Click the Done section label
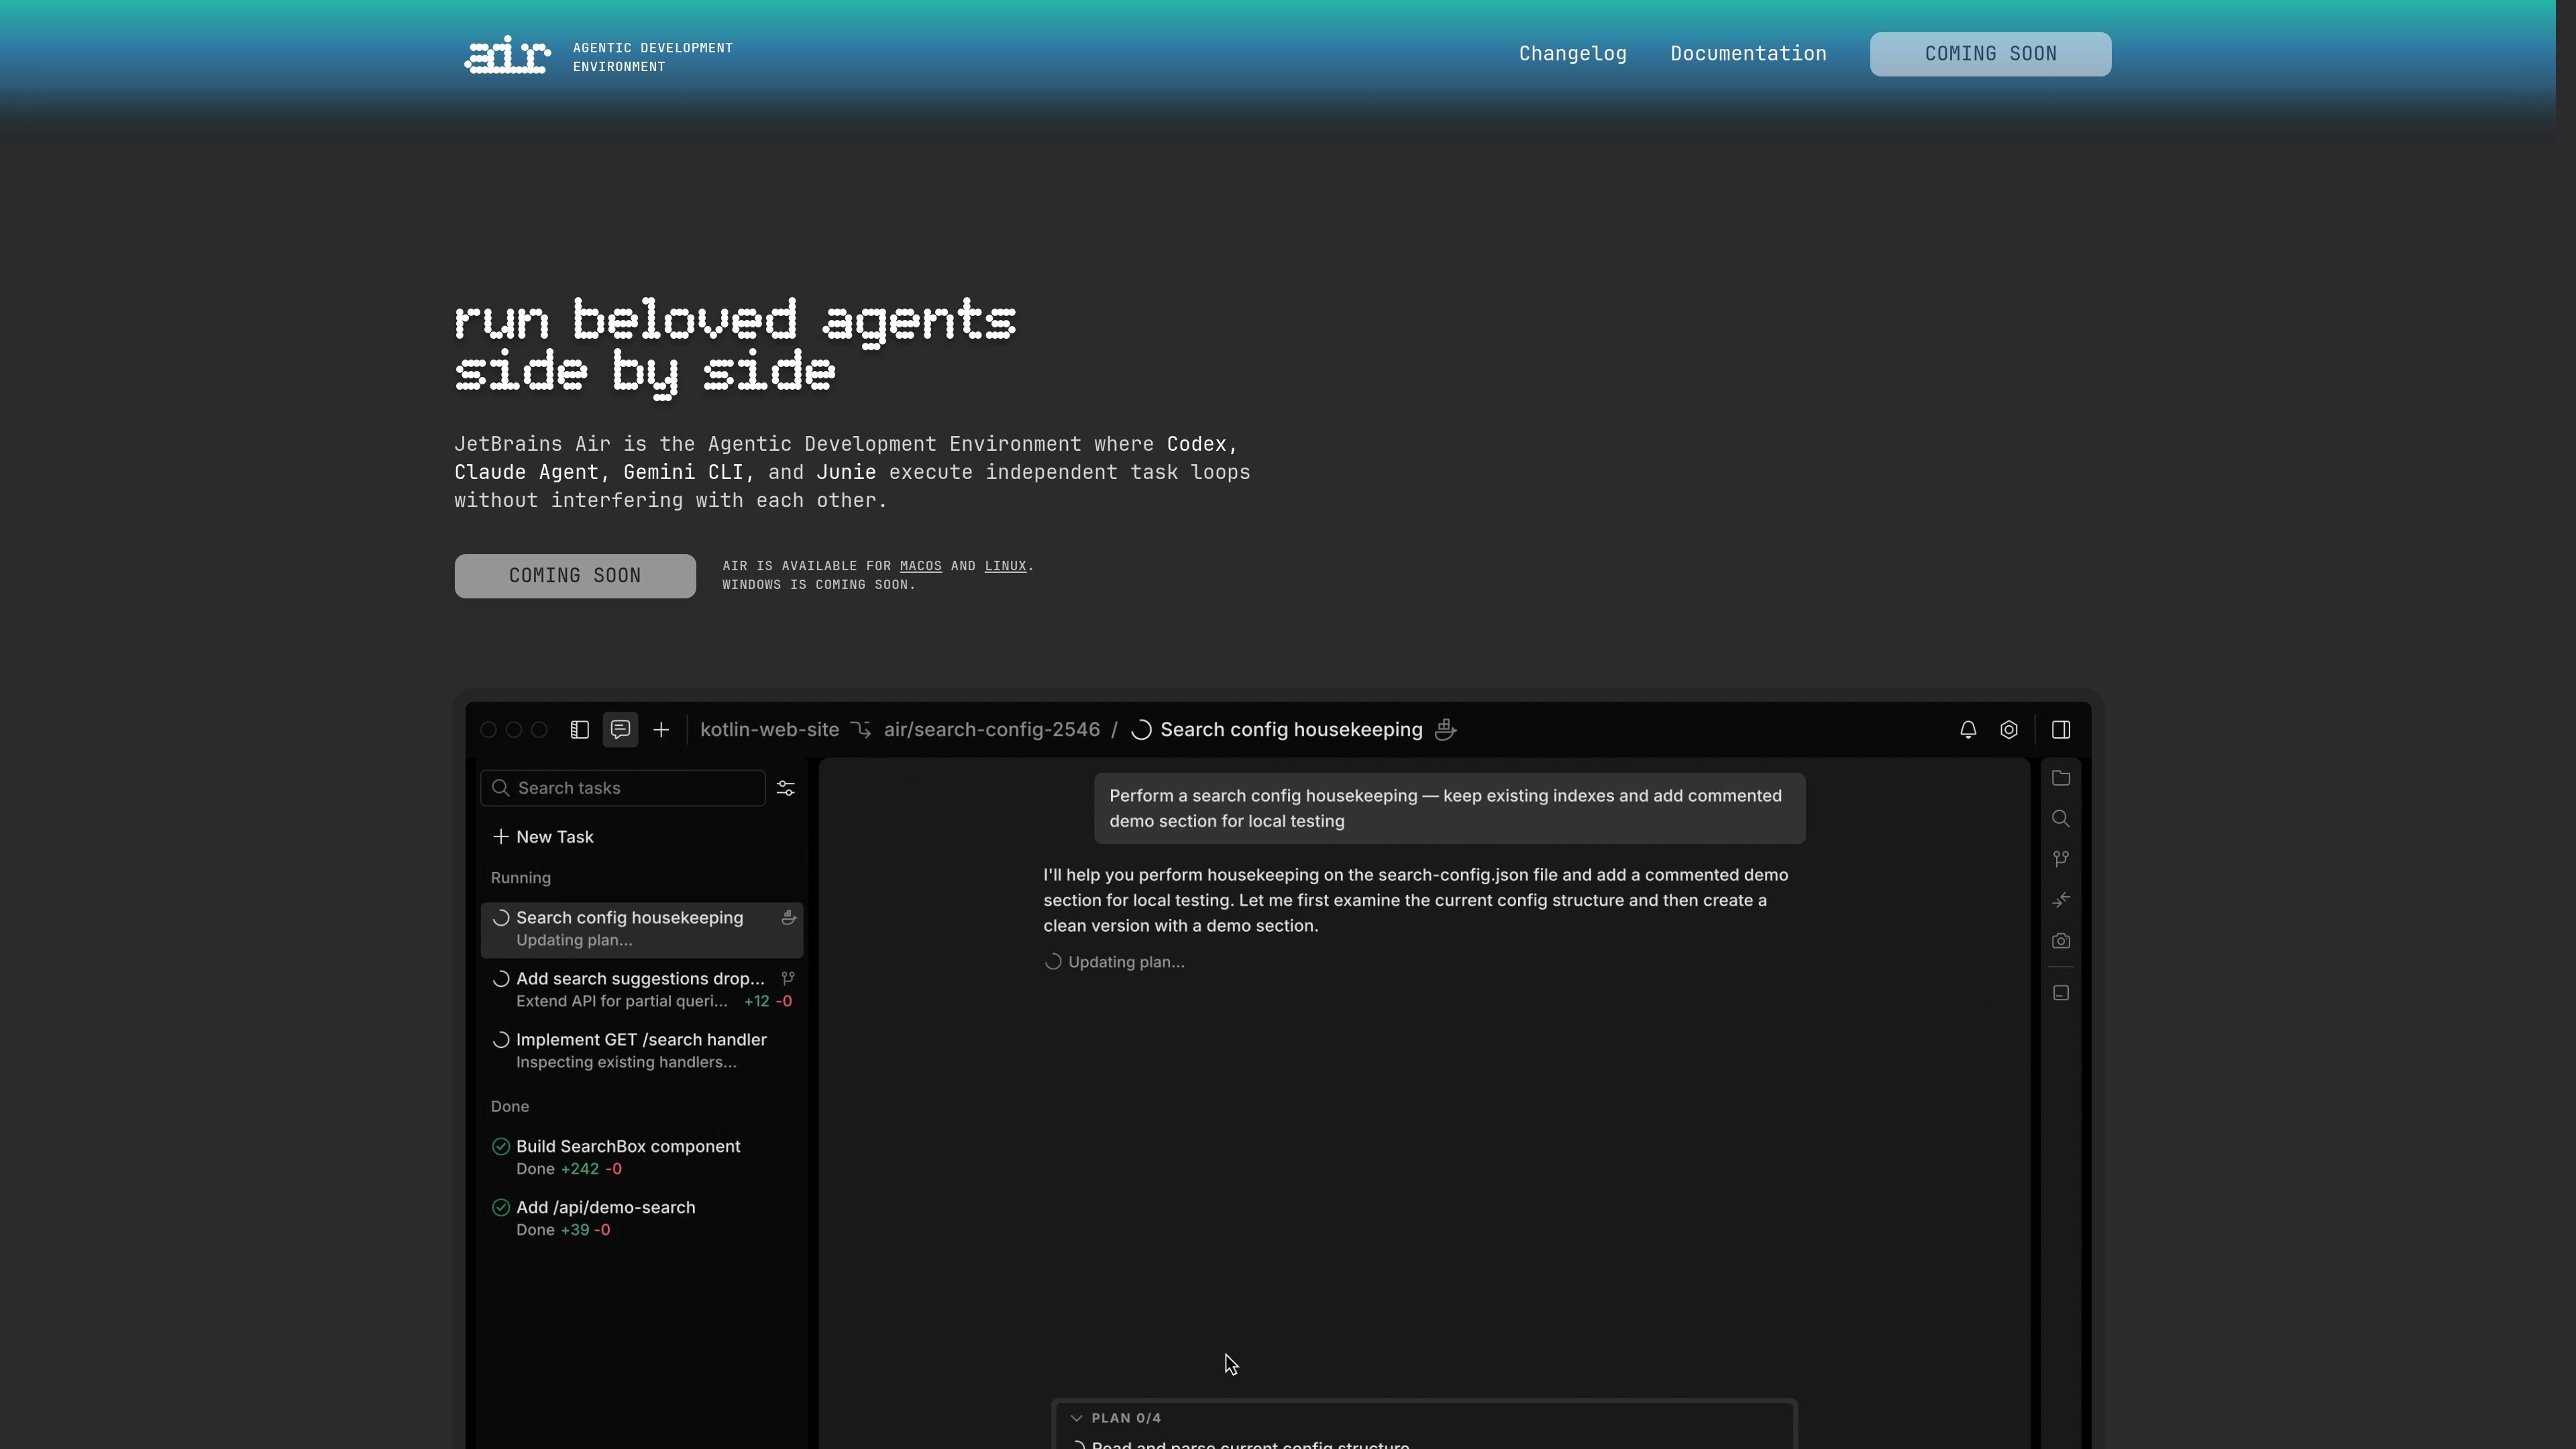 (x=510, y=1107)
